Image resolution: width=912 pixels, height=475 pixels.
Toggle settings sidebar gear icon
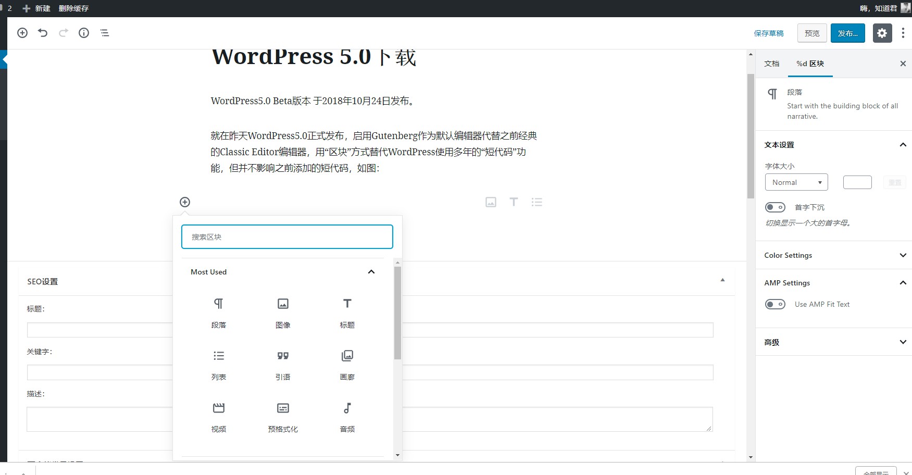point(882,33)
